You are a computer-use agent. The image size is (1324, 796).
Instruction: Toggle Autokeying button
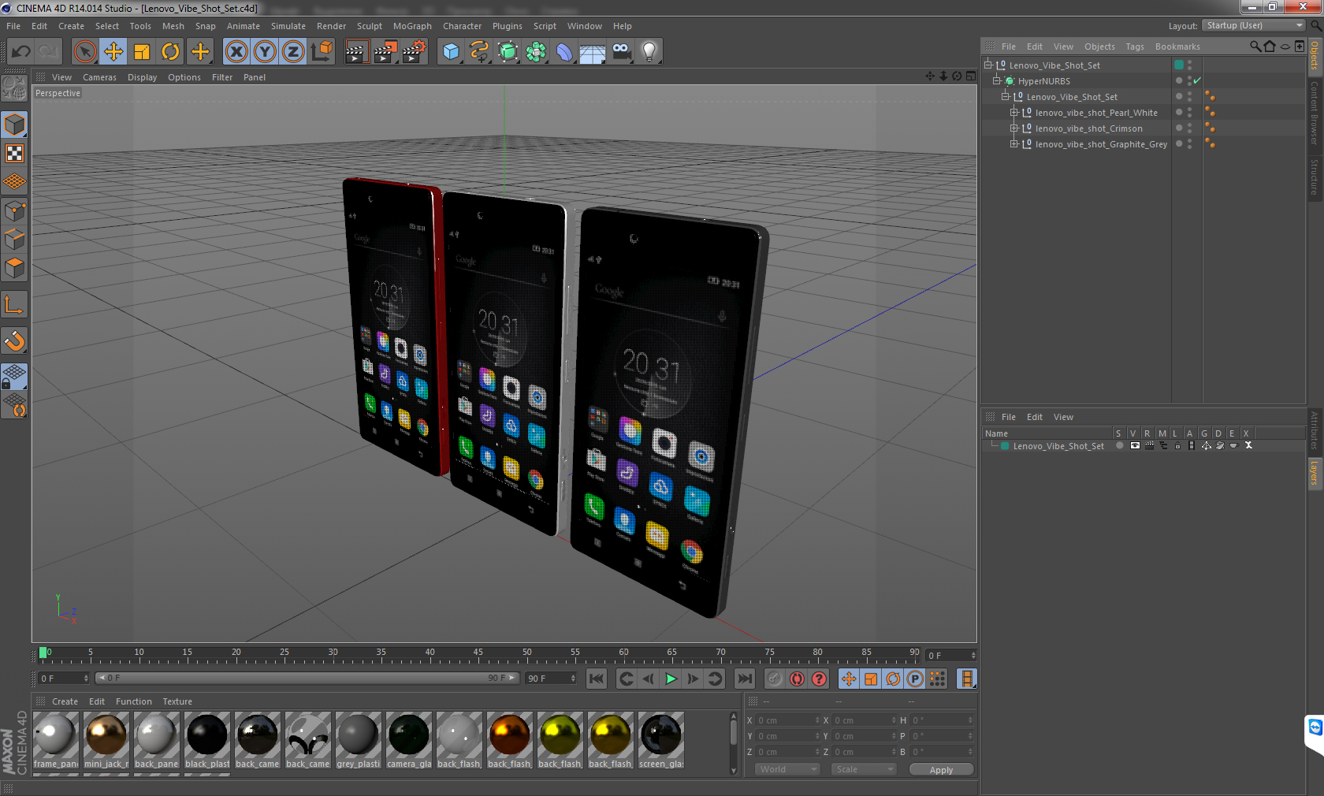click(797, 679)
